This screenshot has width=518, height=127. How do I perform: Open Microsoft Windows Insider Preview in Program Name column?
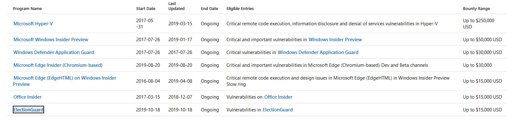coord(51,40)
